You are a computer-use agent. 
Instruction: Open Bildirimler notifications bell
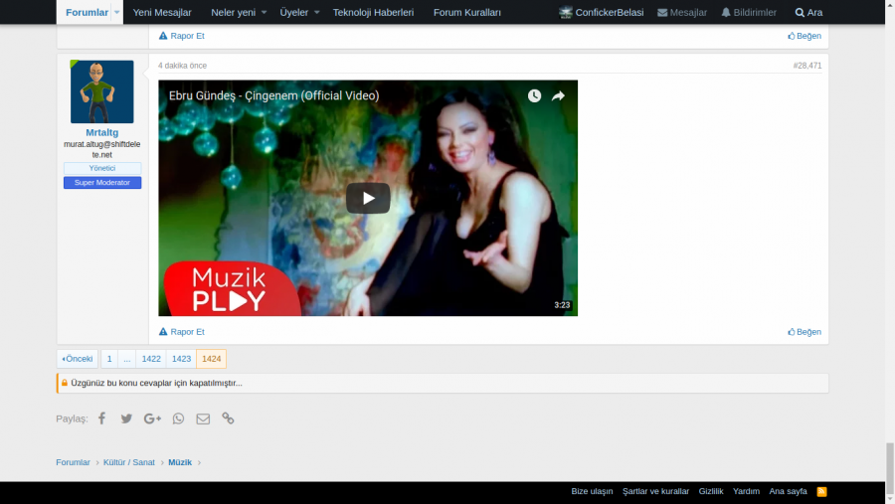coord(748,12)
